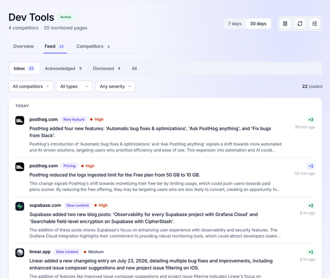Open posthog.com link on New feature item
This screenshot has width=330, height=278.
[x=43, y=119]
